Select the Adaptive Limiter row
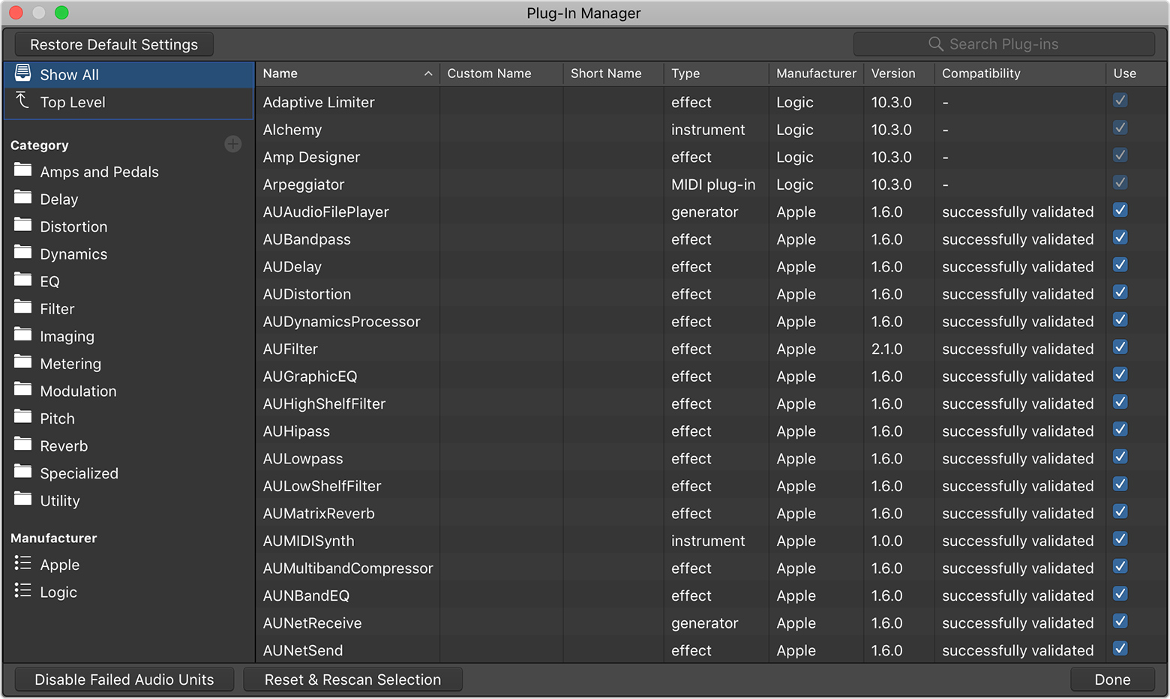Image resolution: width=1170 pixels, height=699 pixels. (710, 102)
